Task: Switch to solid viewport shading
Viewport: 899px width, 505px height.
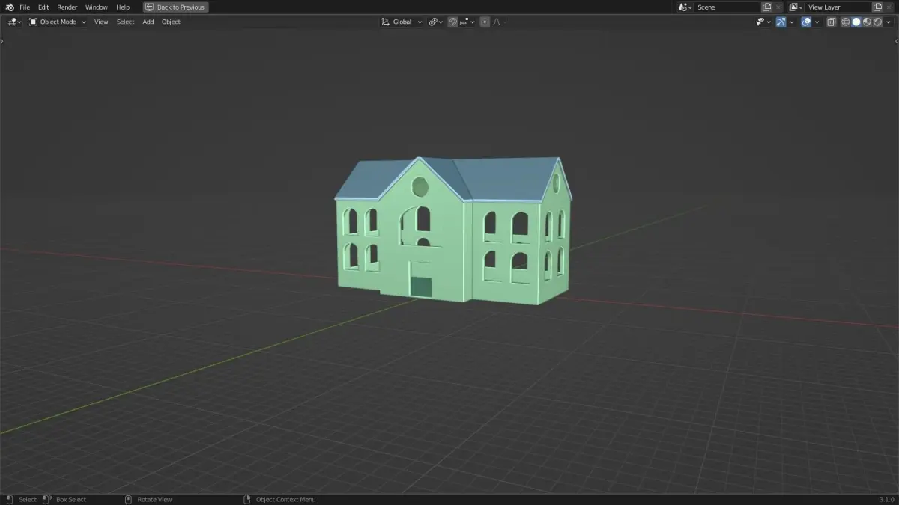Action: point(856,22)
